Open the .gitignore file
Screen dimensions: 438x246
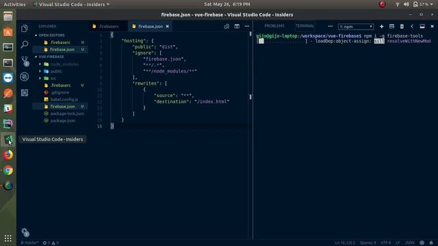[x=60, y=92]
